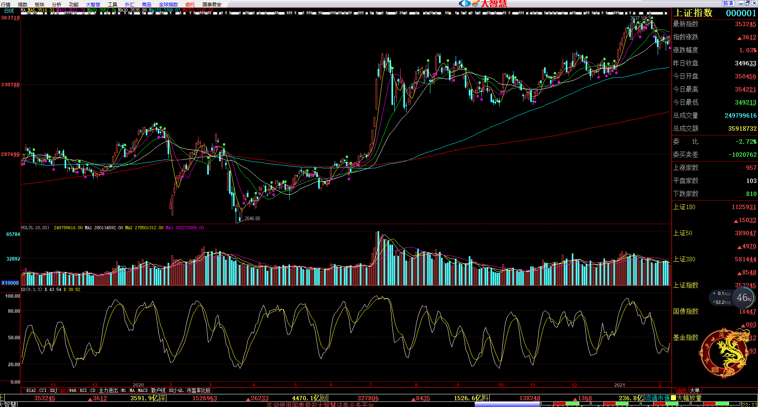This screenshot has width=758, height=407.
Task: Click the X10000 volume scale label
Action: click(10, 283)
